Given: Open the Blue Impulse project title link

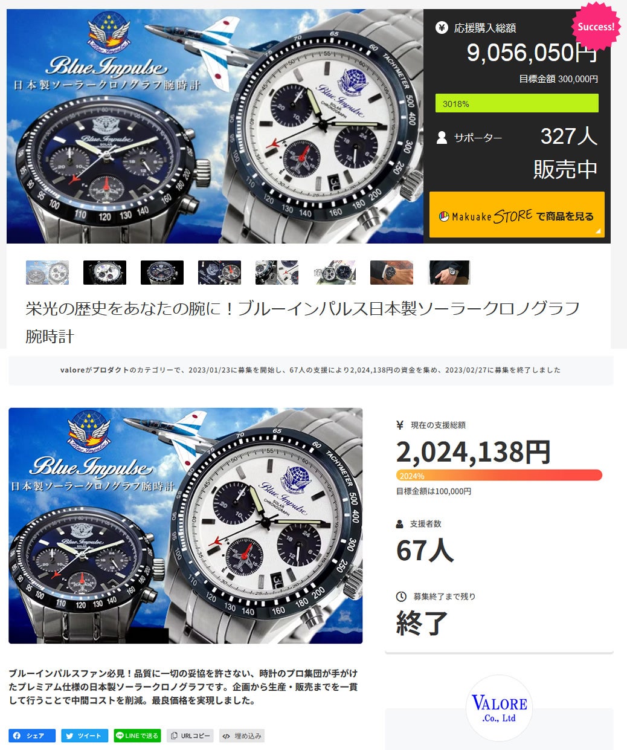Looking at the screenshot, I should tap(303, 322).
